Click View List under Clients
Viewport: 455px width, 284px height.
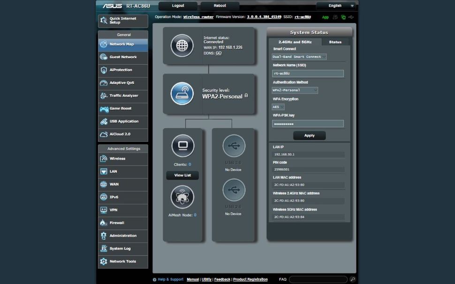(x=182, y=175)
